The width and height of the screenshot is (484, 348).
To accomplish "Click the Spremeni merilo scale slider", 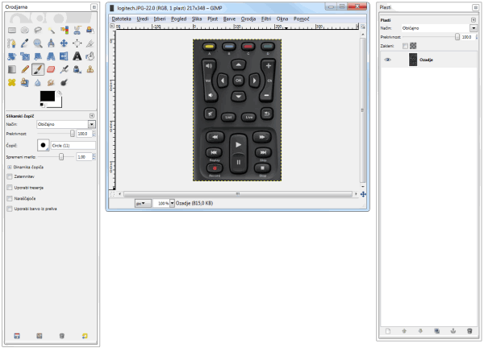I will click(x=56, y=157).
